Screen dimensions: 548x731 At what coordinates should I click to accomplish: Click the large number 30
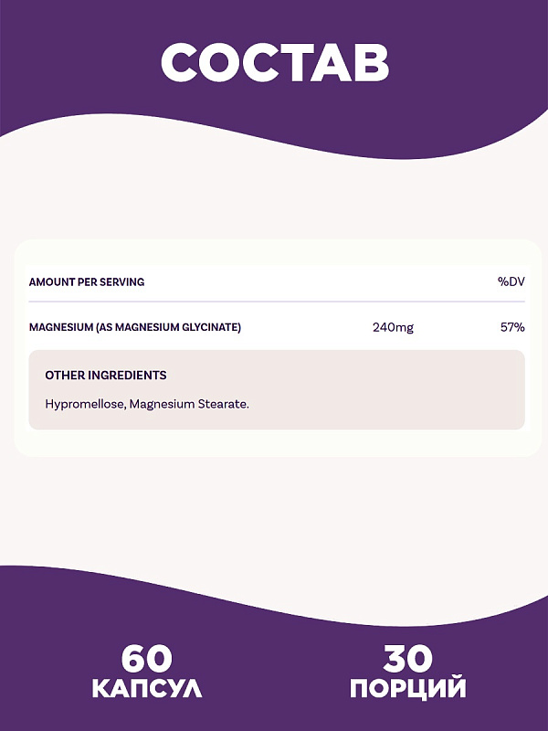point(408,658)
